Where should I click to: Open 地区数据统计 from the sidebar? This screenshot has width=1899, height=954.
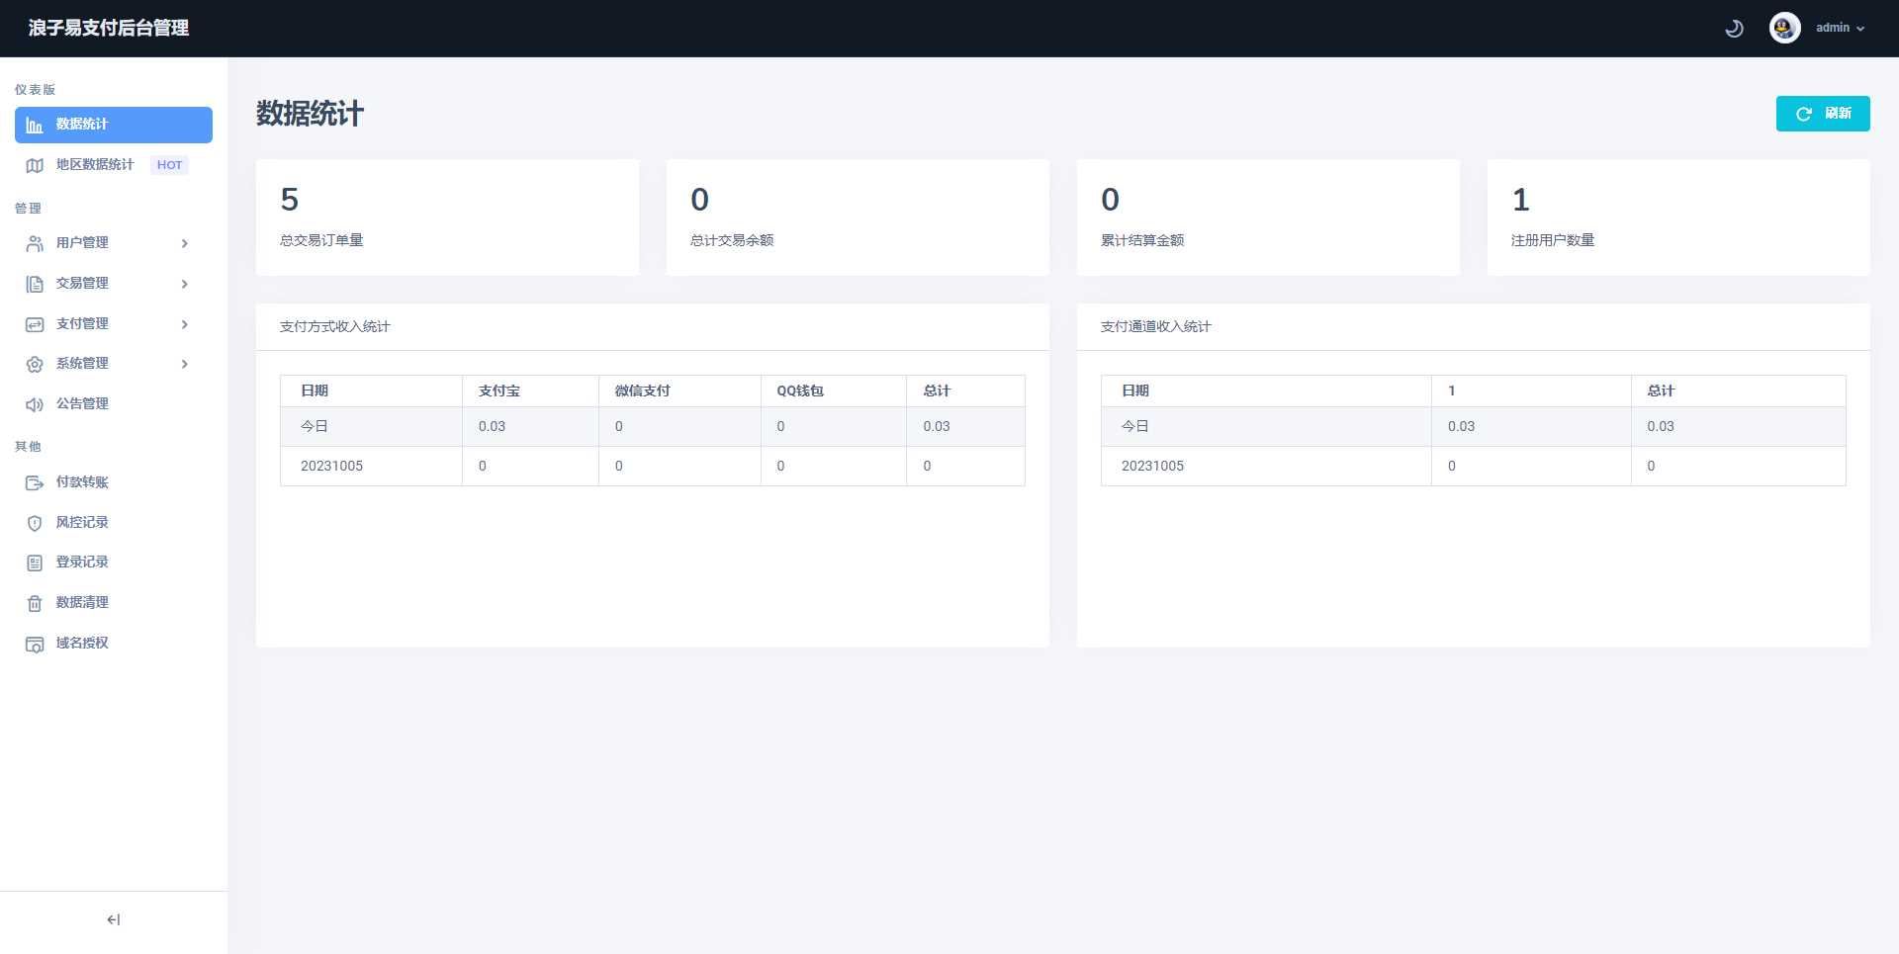[95, 165]
